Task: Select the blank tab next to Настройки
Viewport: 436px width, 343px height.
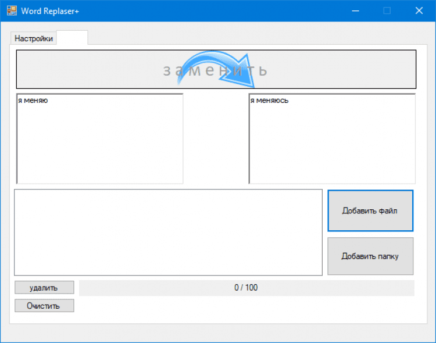Action: pos(73,38)
